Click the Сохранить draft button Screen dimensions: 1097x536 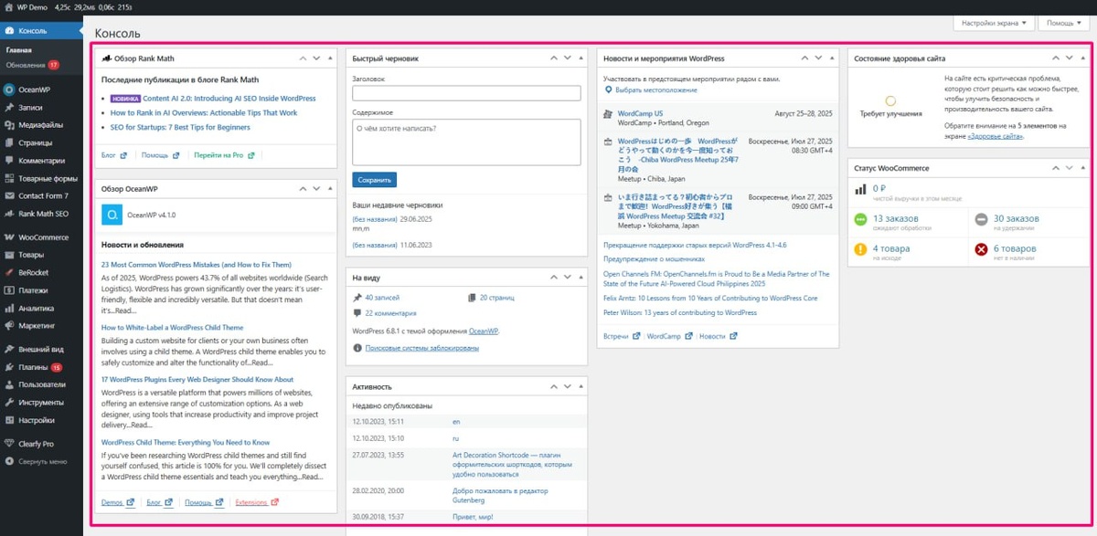tap(375, 180)
